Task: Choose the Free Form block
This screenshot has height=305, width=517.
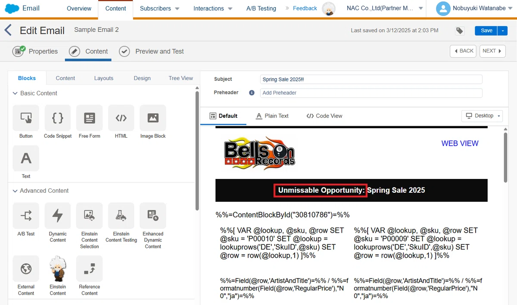Action: point(90,122)
